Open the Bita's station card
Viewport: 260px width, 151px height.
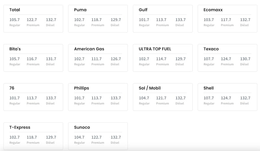click(x=15, y=49)
